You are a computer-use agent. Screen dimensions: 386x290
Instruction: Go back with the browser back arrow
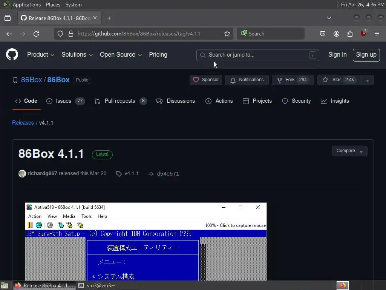(x=9, y=34)
